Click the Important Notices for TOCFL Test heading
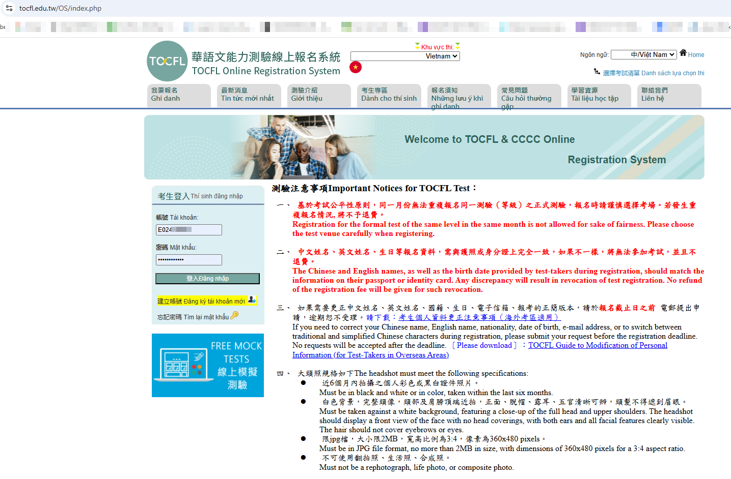Image resolution: width=731 pixels, height=479 pixels. pos(374,188)
